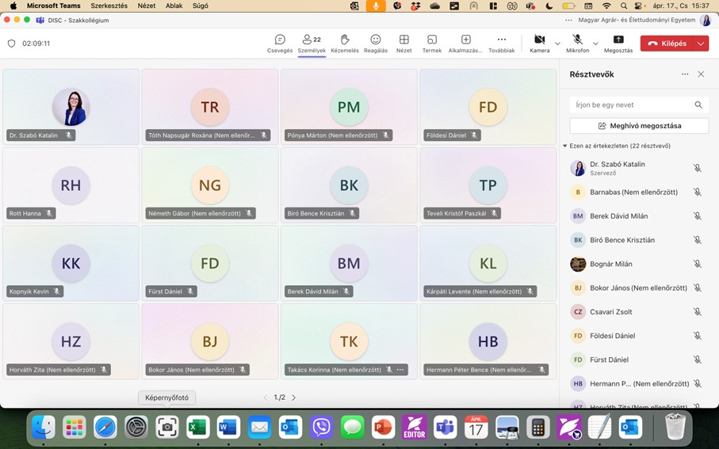Viewport: 719px width, 449px height.
Task: Click the Kézemelés raise hand icon
Action: point(345,44)
